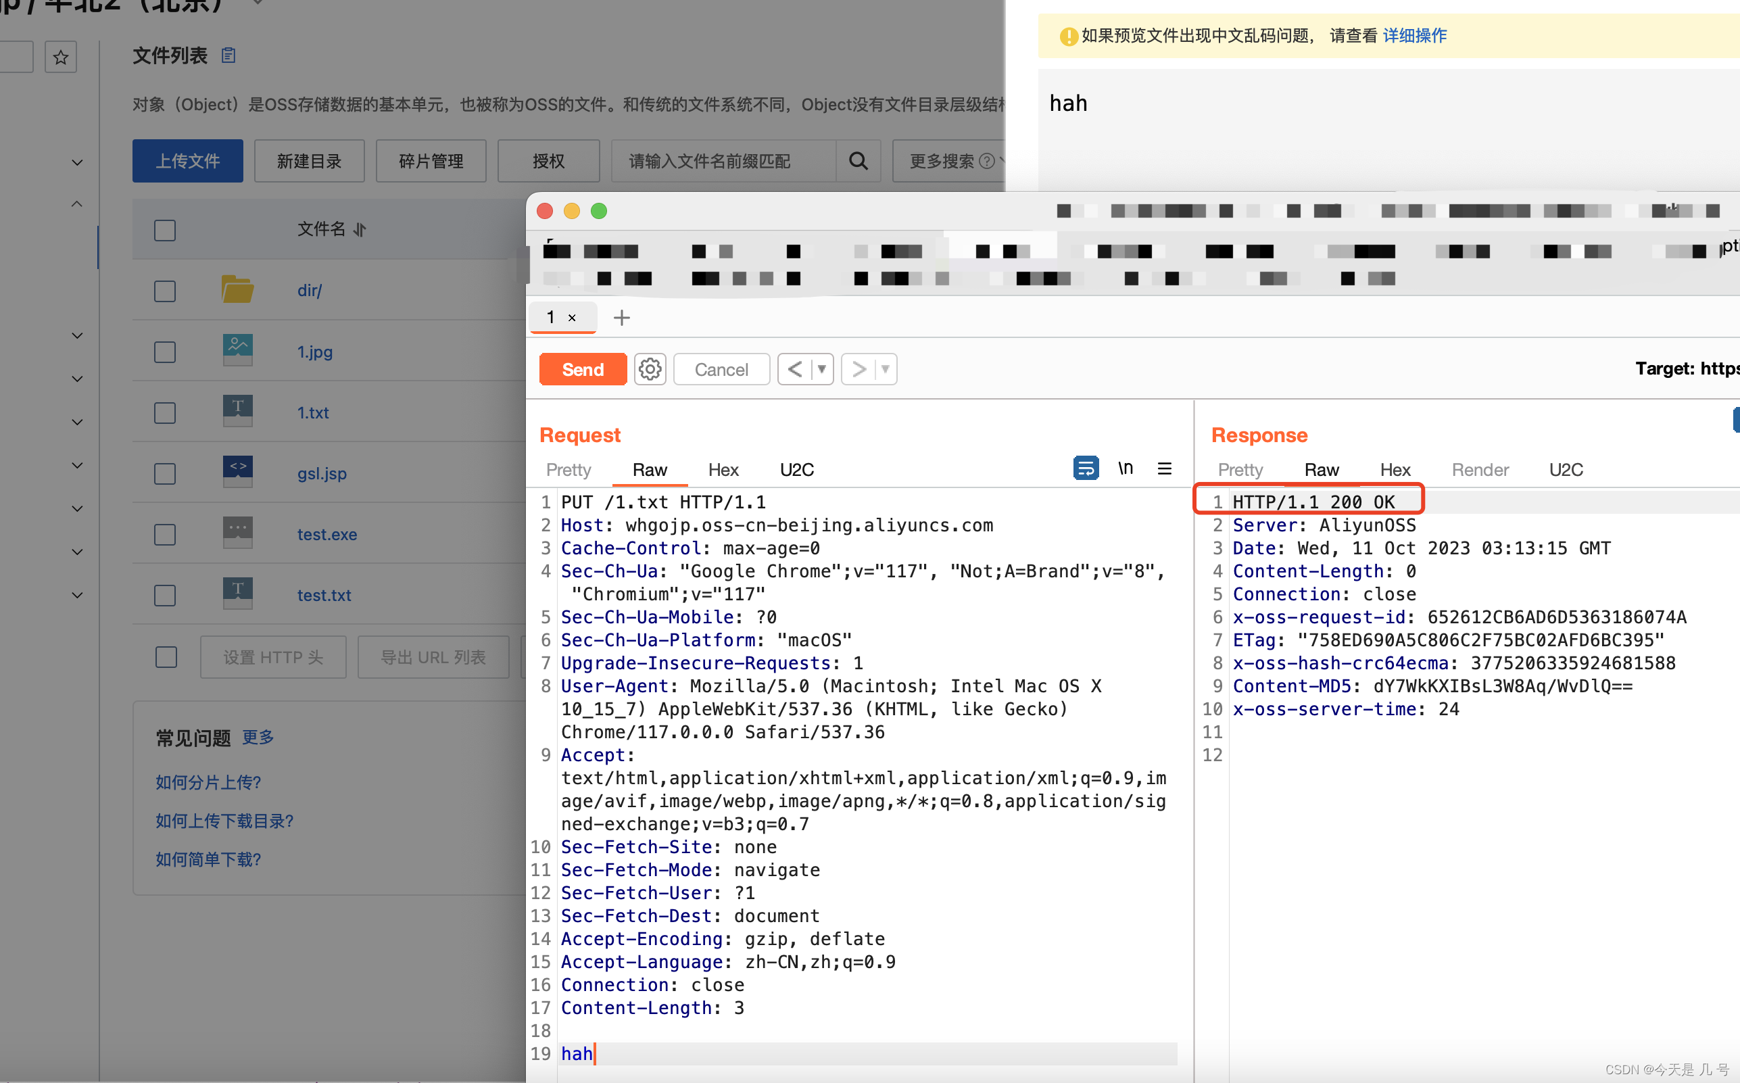Click the file name sort icon
Screen dimensions: 1740x1083
point(360,229)
